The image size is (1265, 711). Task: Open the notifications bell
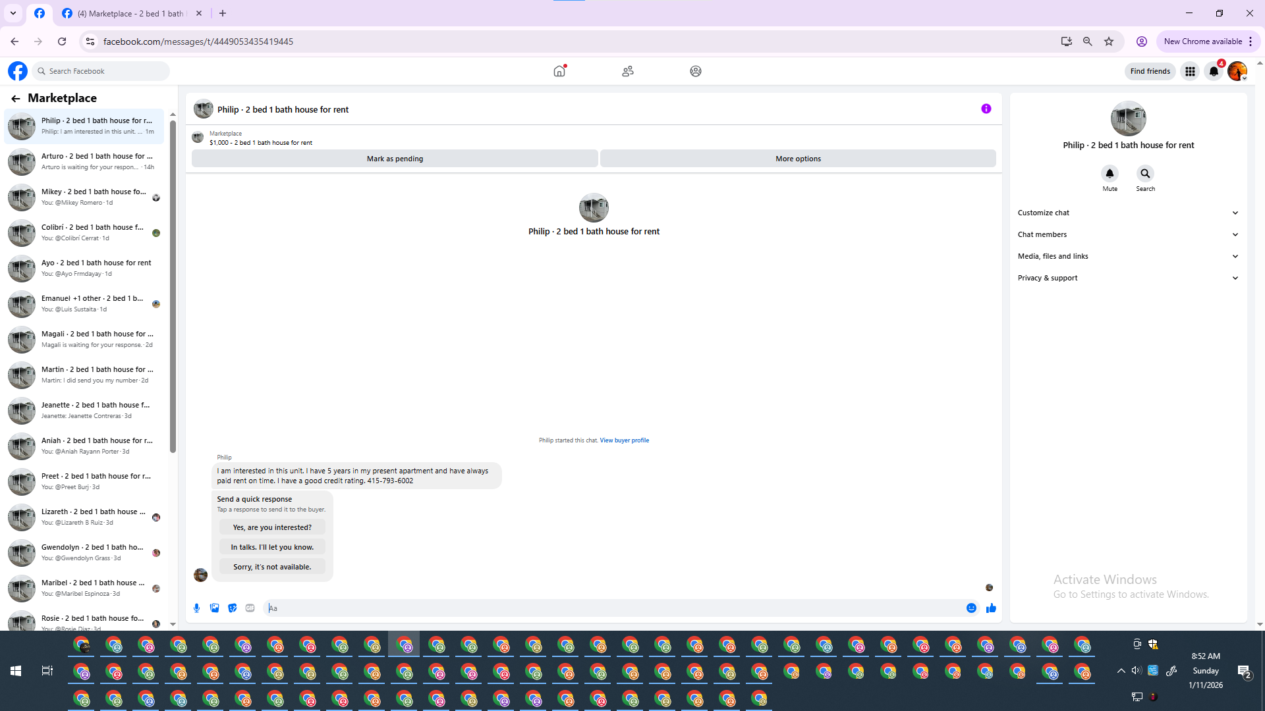tap(1214, 71)
